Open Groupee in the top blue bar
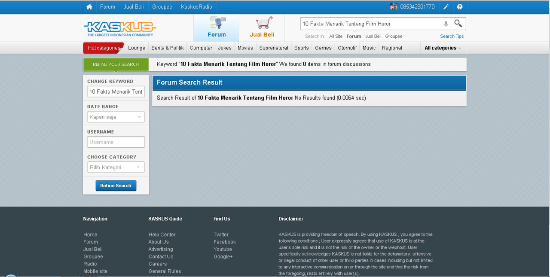Viewport: 550px width, 277px height. pyautogui.click(x=162, y=7)
